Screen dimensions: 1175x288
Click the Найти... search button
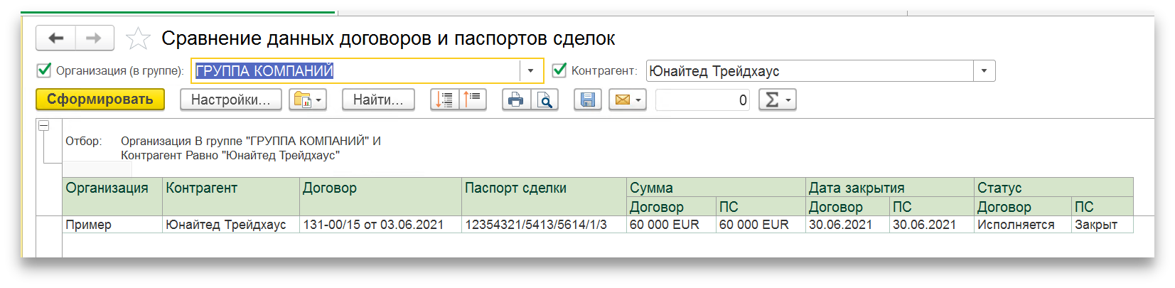(378, 100)
